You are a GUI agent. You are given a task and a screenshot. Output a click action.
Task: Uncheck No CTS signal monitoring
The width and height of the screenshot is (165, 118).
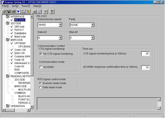(41, 54)
